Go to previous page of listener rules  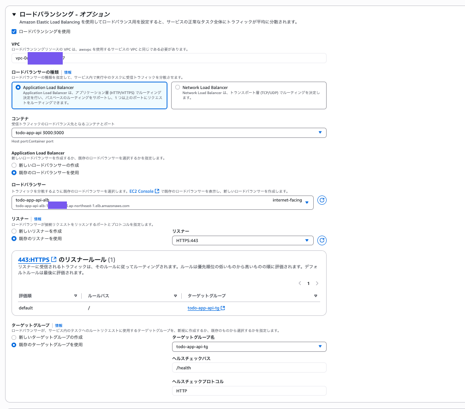[x=300, y=283]
